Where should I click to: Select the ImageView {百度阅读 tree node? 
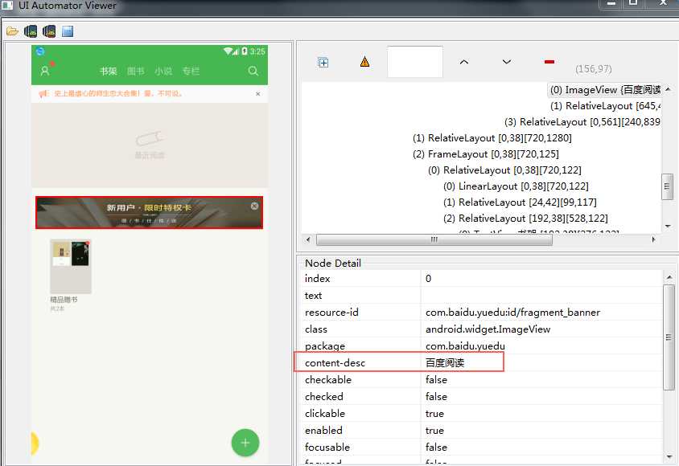(605, 90)
